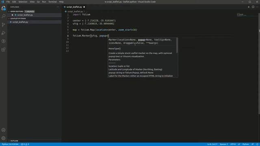The image size is (260, 146).
Task: Open the File menu
Action: pyautogui.click(x=8, y=2)
